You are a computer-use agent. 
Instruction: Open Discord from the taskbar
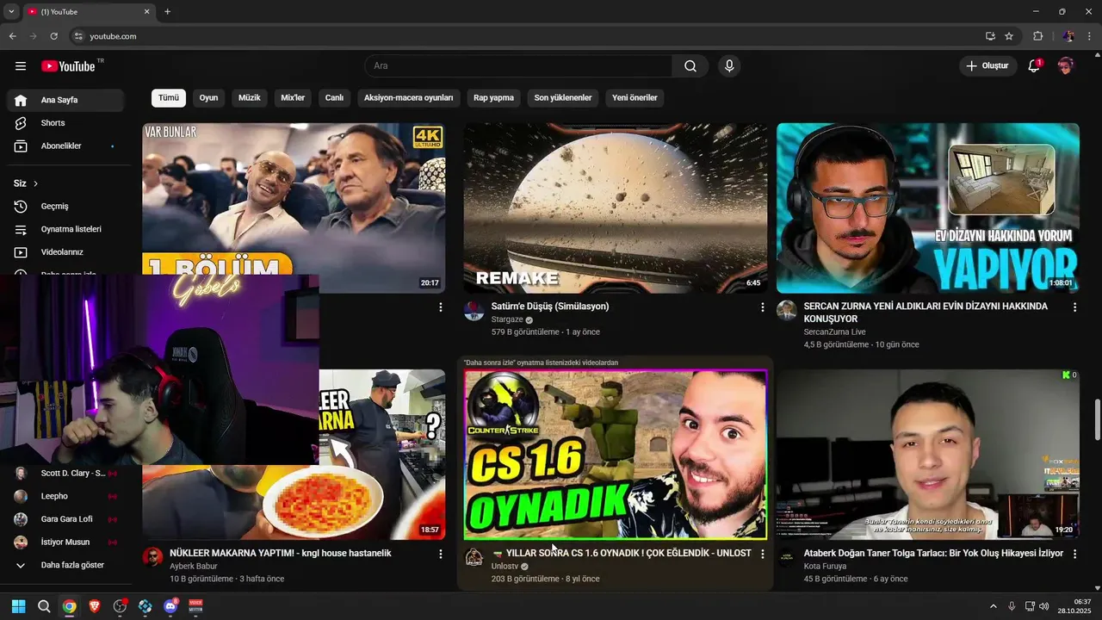tap(170, 606)
